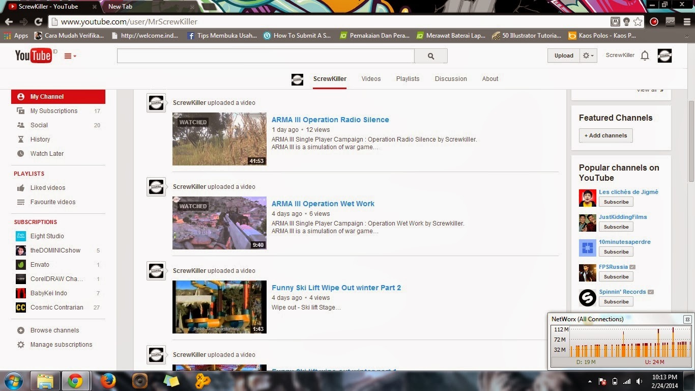Switch to the Videos tab

371,79
